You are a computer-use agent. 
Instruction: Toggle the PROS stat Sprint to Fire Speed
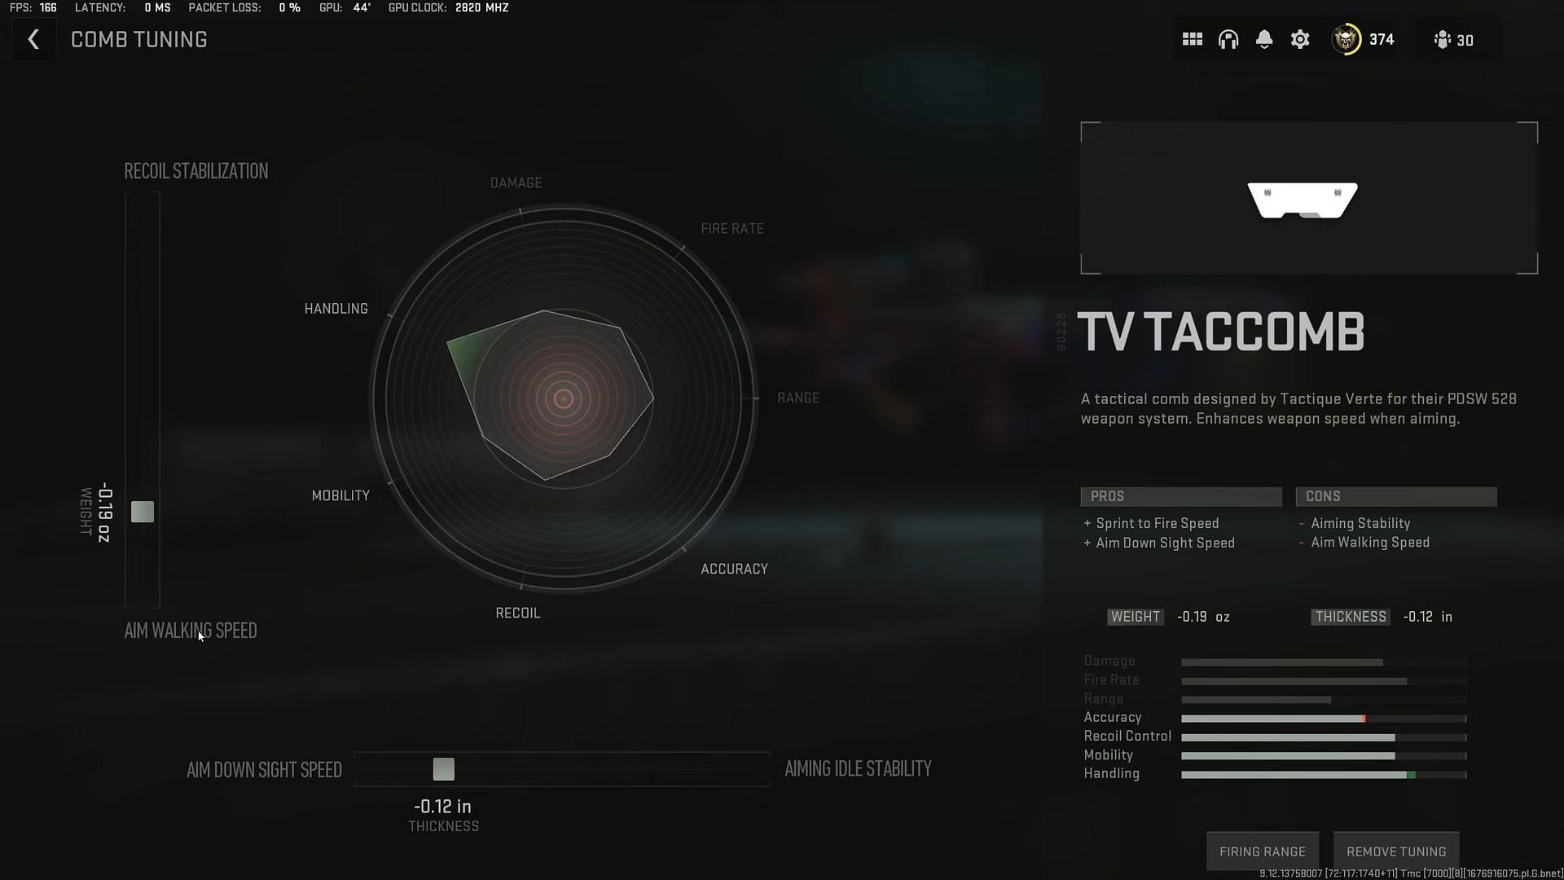(1157, 523)
